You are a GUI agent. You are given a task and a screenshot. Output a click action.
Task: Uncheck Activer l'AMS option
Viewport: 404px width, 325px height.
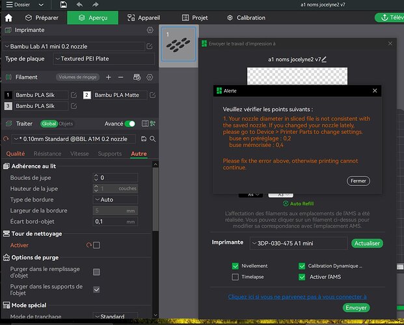tap(302, 277)
